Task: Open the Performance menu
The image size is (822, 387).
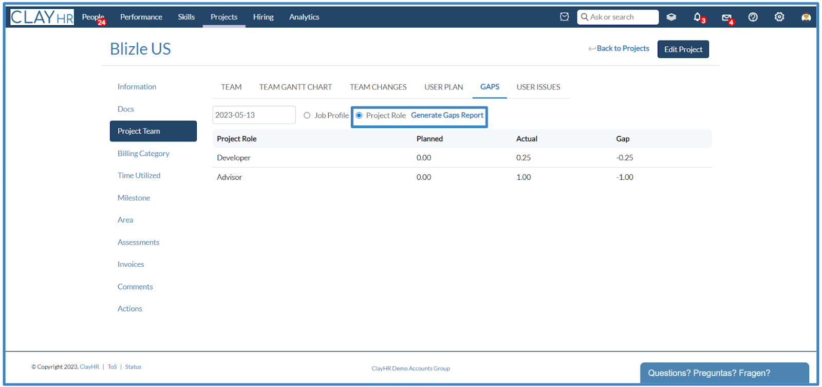Action: 141,17
